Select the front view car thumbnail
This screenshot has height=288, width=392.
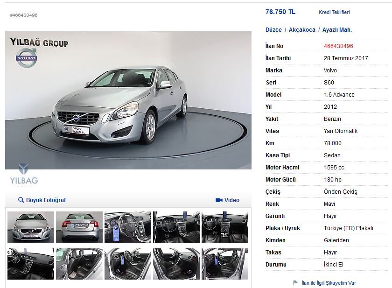click(31, 227)
